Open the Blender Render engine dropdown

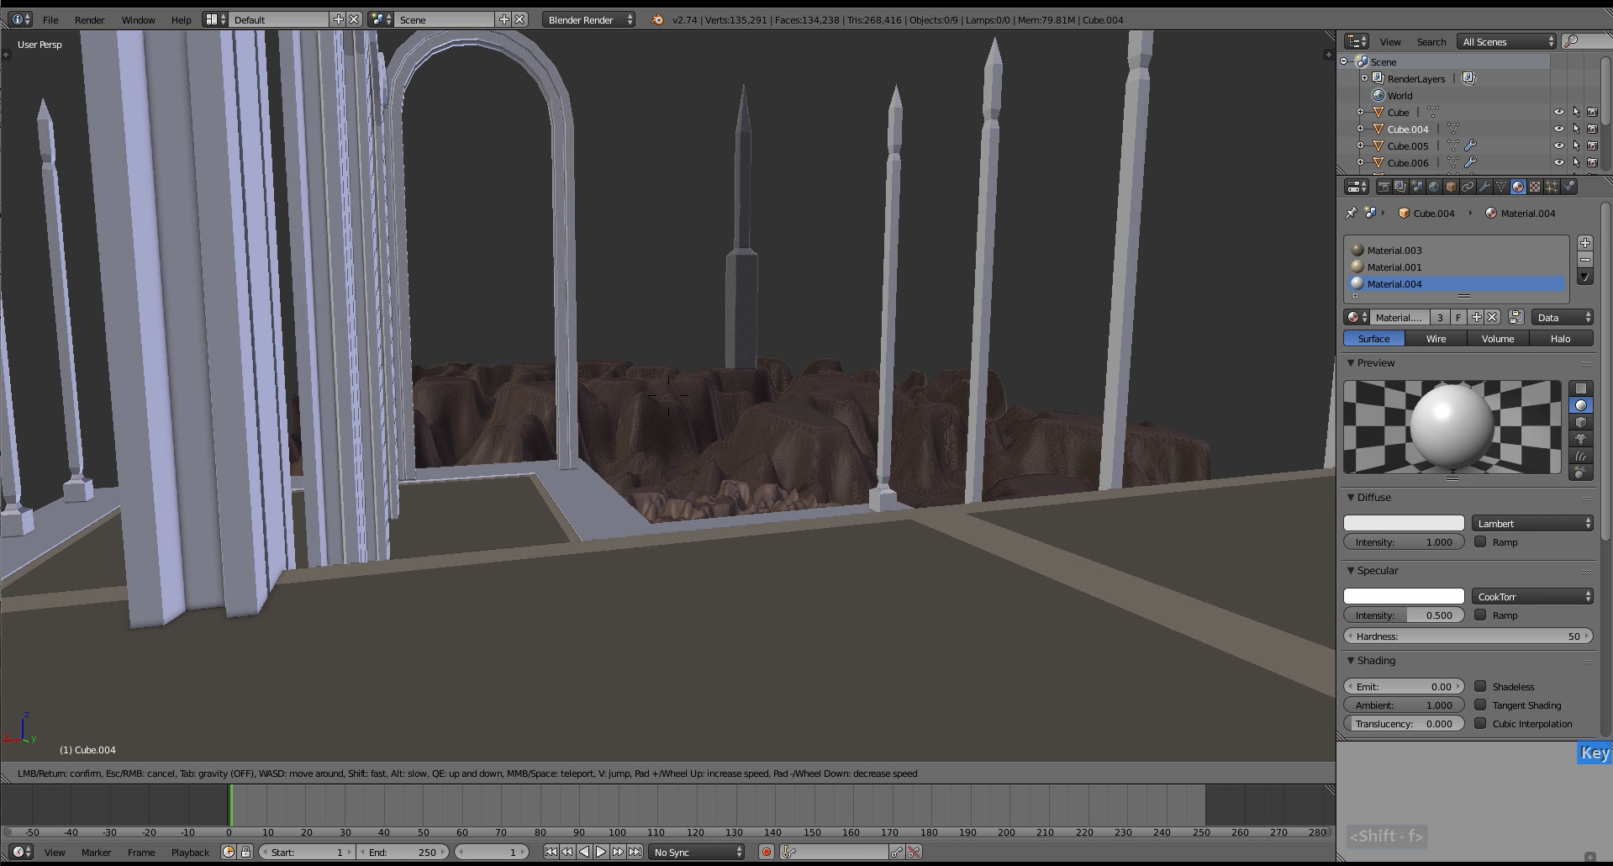(589, 19)
